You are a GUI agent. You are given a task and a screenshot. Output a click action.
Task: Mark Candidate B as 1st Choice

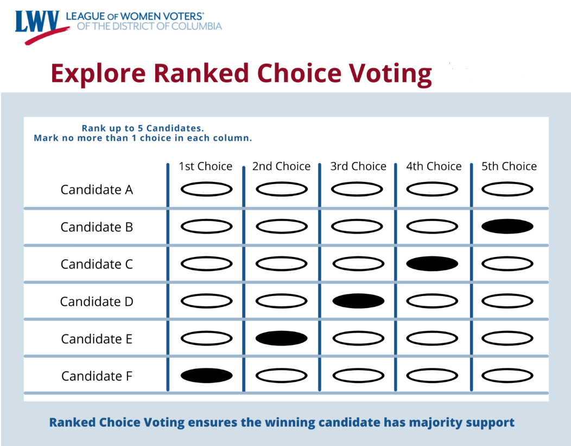click(x=206, y=227)
